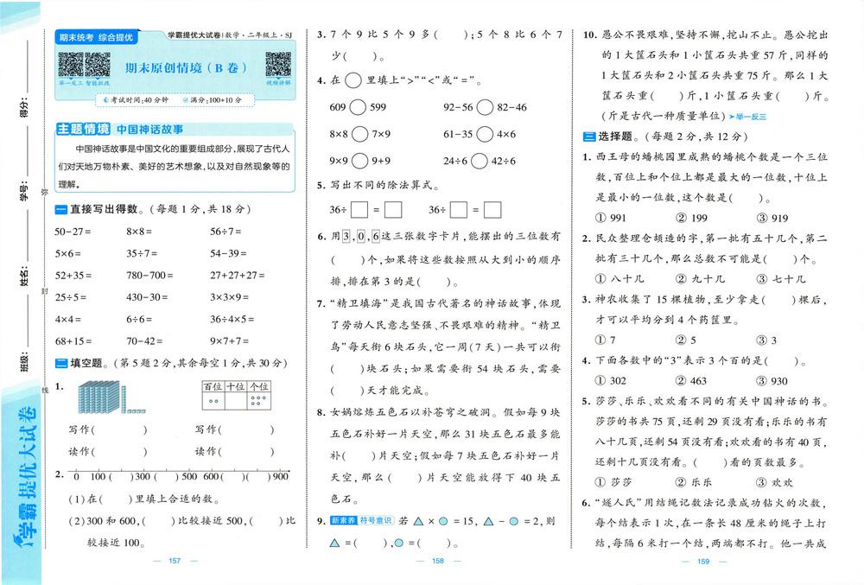Click the 智能批改 QR code

pos(97,63)
